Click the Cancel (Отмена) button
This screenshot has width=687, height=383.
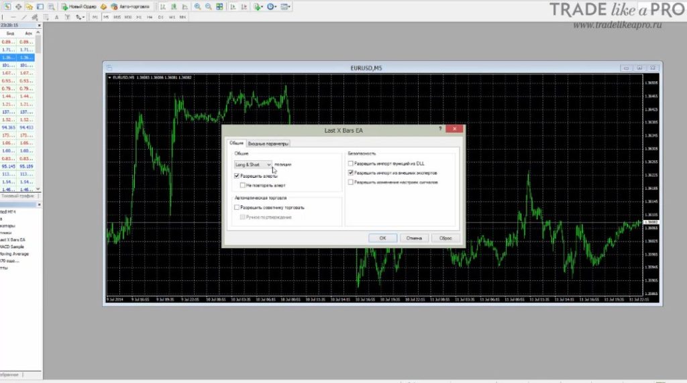tap(414, 237)
